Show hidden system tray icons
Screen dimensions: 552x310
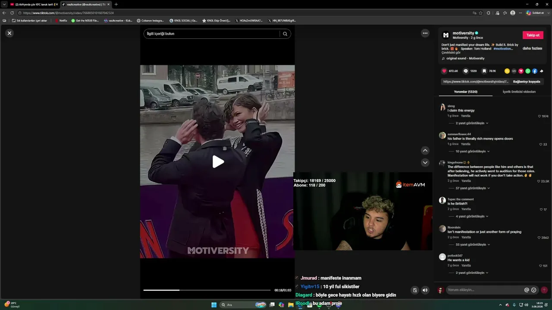500,305
